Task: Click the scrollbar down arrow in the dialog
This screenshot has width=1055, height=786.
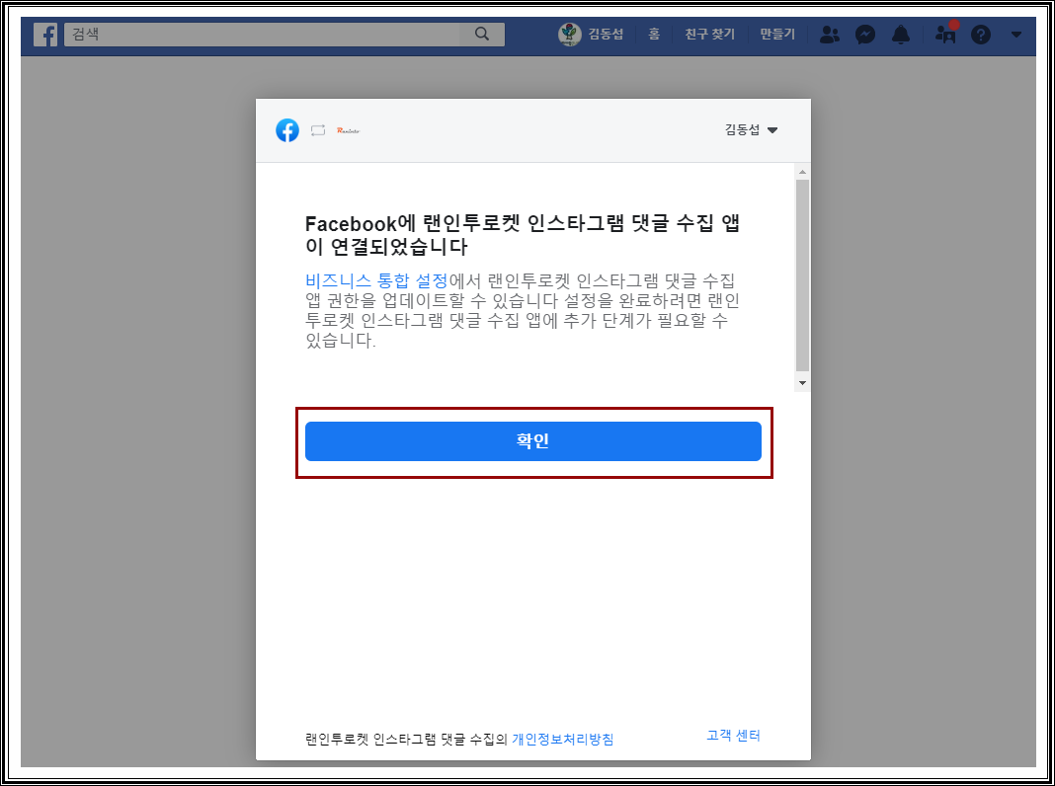Action: coord(802,382)
